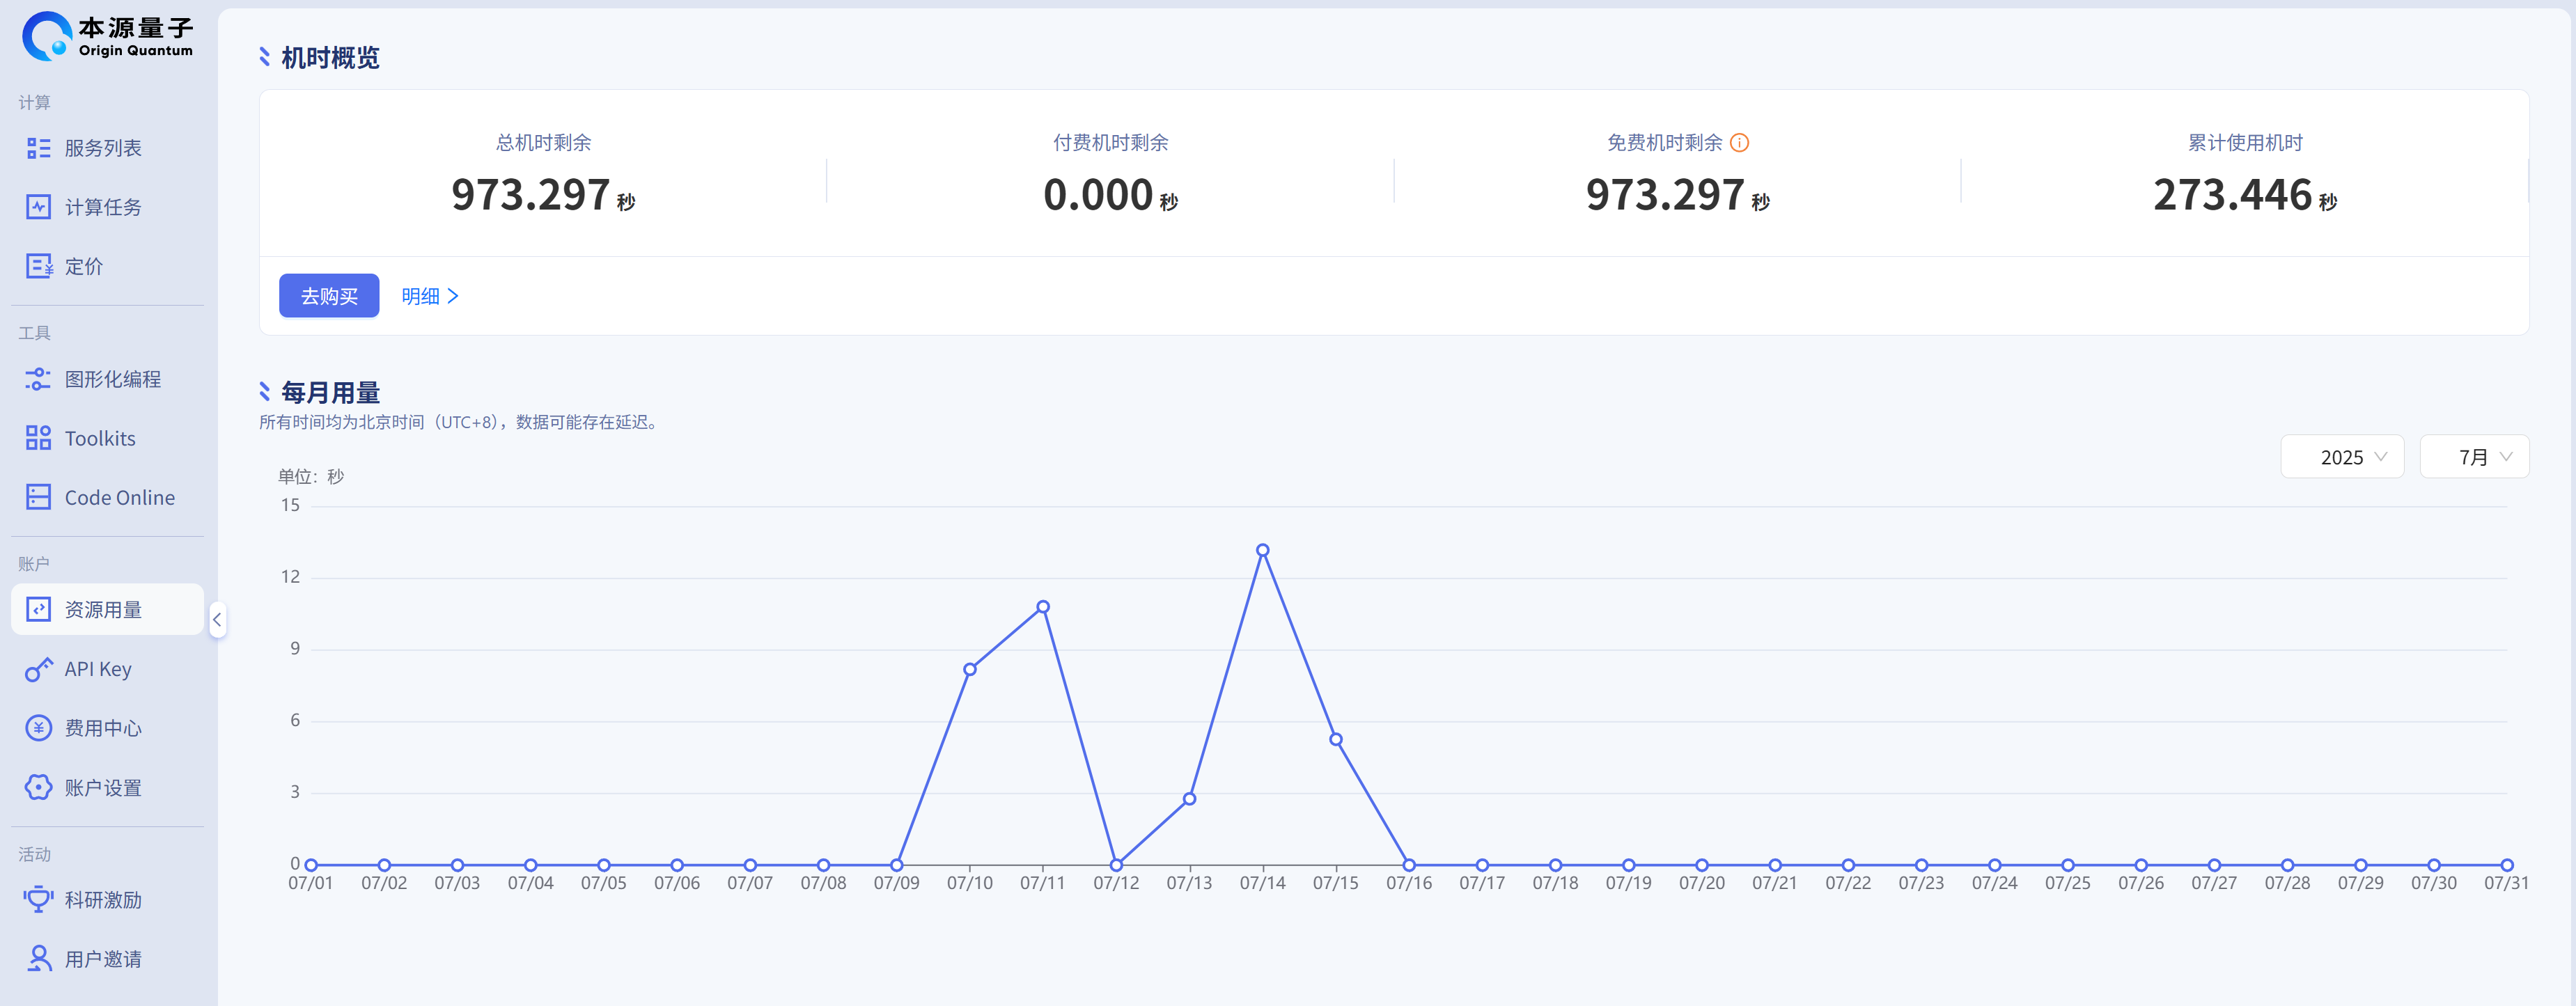This screenshot has height=1006, width=2576.
Task: Go to 用户邀请 menu item
Action: (103, 959)
